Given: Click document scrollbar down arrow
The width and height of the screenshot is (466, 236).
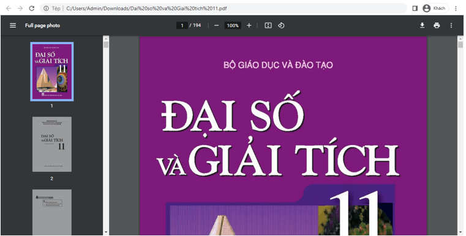Looking at the screenshot, I should [x=460, y=232].
